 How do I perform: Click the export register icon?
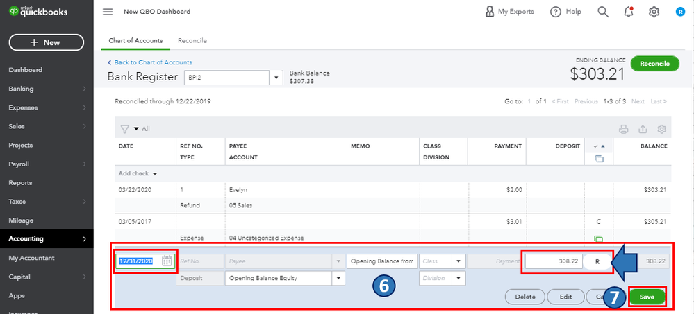[643, 129]
